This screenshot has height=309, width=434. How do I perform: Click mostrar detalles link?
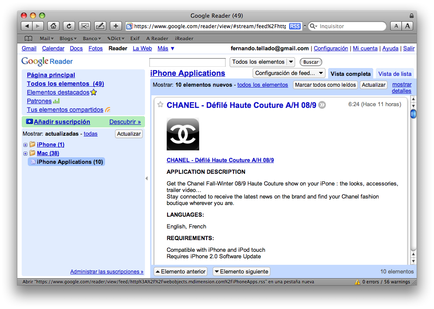coord(401,88)
